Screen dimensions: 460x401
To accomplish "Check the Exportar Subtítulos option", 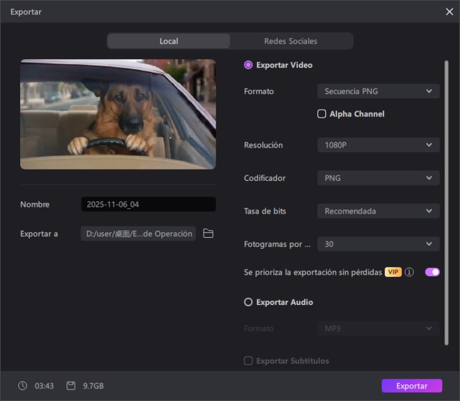I will [x=248, y=361].
